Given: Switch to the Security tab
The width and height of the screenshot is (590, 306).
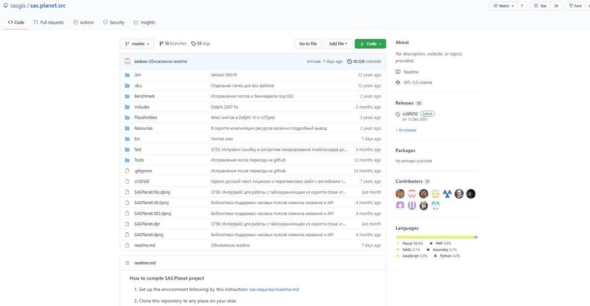Looking at the screenshot, I should 114,22.
